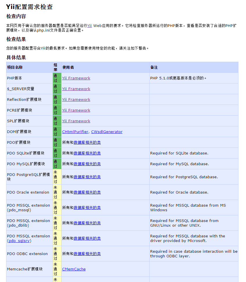Click note mentioning 'GNU/Linux or other UNIX.'
This screenshot has height=282, width=246.
pos(184,223)
